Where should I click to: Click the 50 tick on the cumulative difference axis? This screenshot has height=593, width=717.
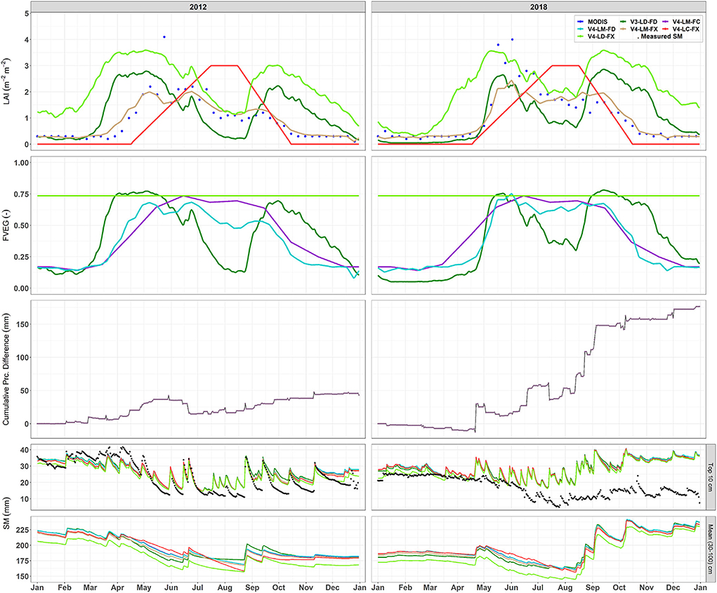pos(25,391)
